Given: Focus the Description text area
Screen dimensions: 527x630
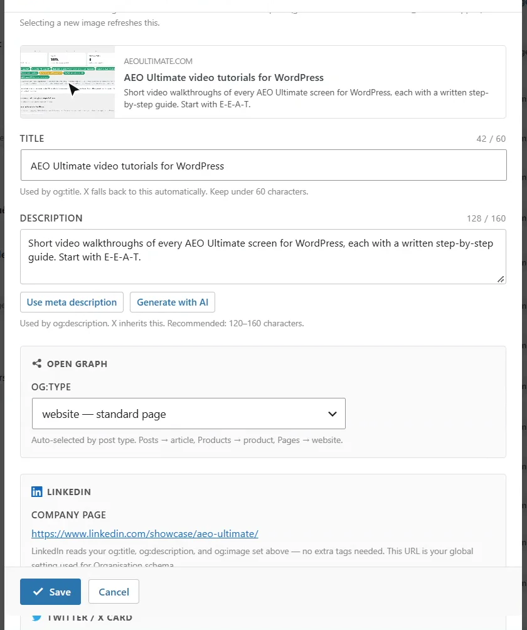Looking at the screenshot, I should tap(263, 257).
